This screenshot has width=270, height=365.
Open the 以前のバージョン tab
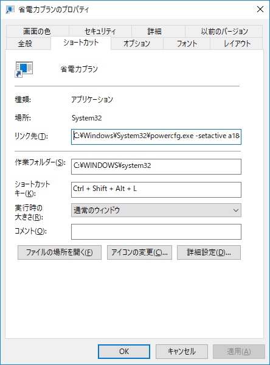tap(224, 31)
